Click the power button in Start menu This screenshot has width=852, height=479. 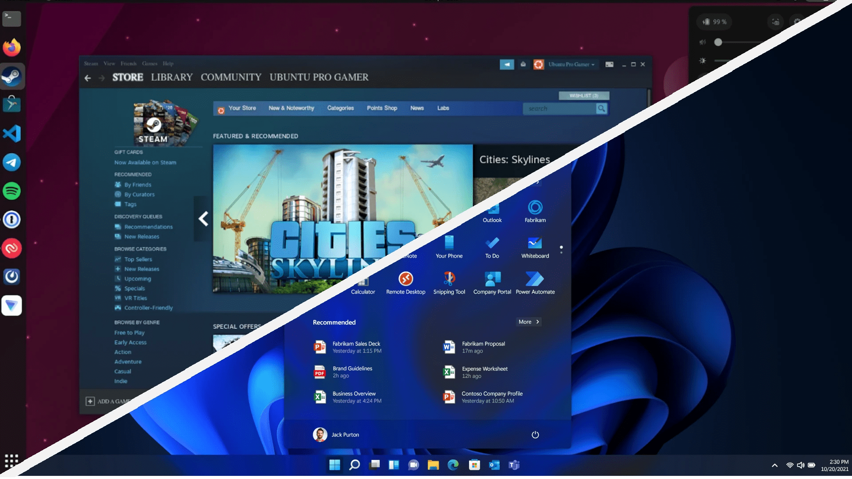[x=535, y=435]
